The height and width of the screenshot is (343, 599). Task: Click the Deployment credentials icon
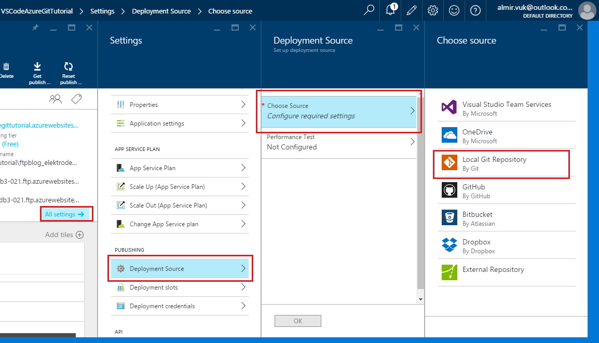[121, 306]
